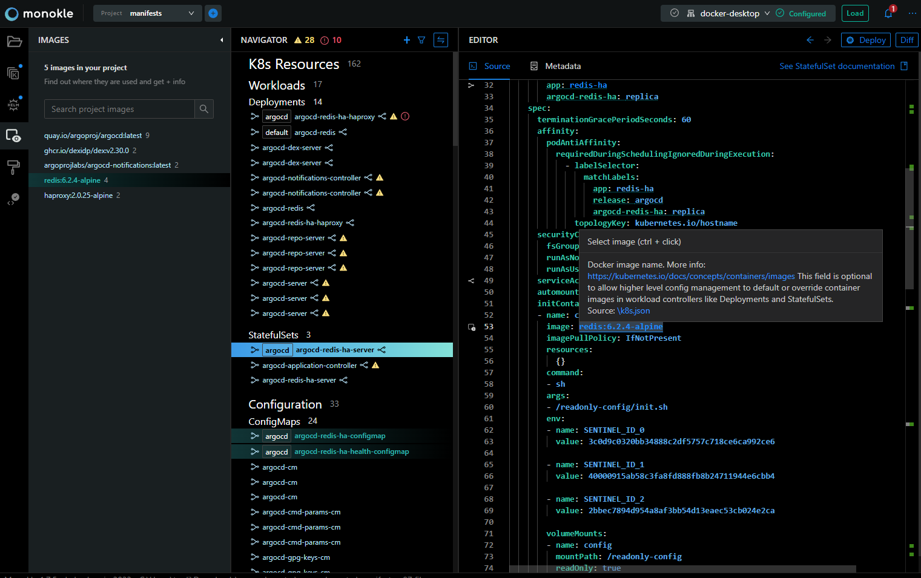The height and width of the screenshot is (578, 921).
Task: Click the outgoing links icon next to argocd-application-controller
Action: [x=364, y=366]
